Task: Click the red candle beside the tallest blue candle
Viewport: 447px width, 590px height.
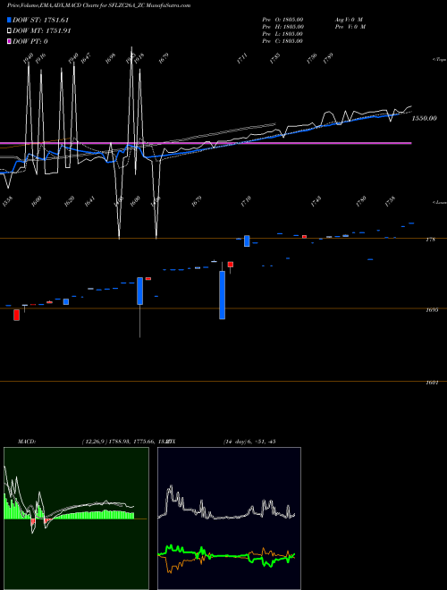Action: click(231, 265)
